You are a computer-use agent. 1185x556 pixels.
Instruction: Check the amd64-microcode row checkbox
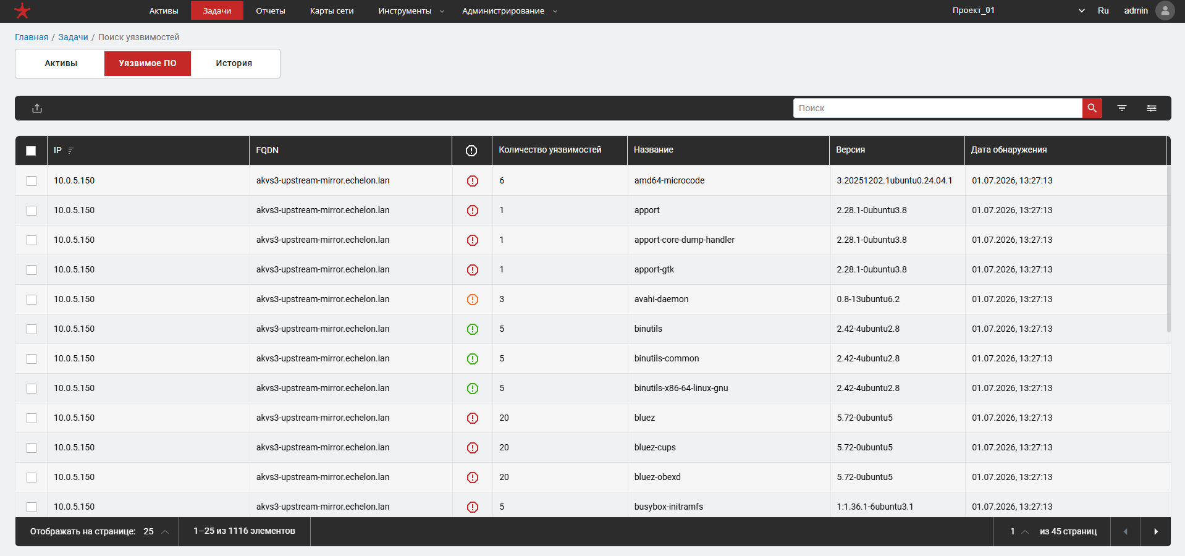point(32,181)
